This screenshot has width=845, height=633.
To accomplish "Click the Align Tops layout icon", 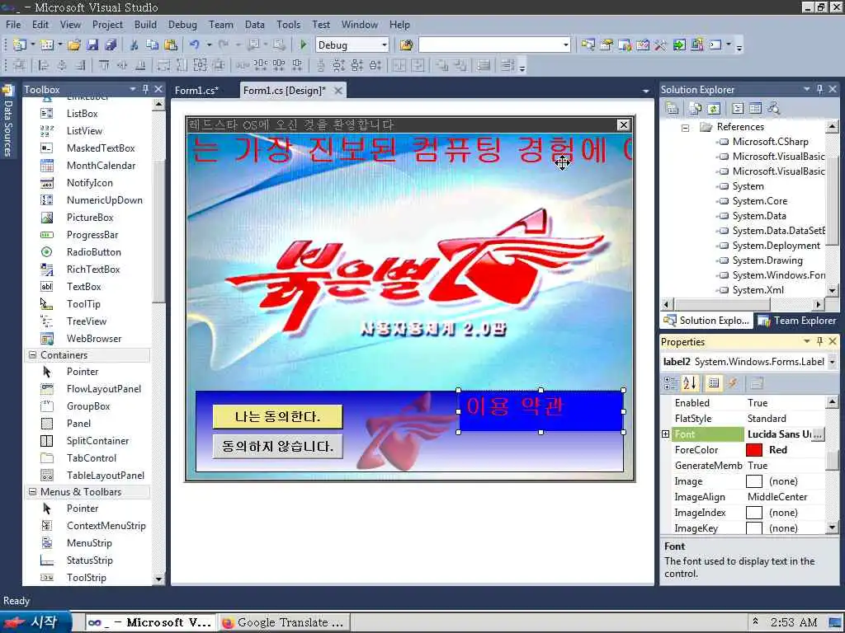I will click(103, 66).
